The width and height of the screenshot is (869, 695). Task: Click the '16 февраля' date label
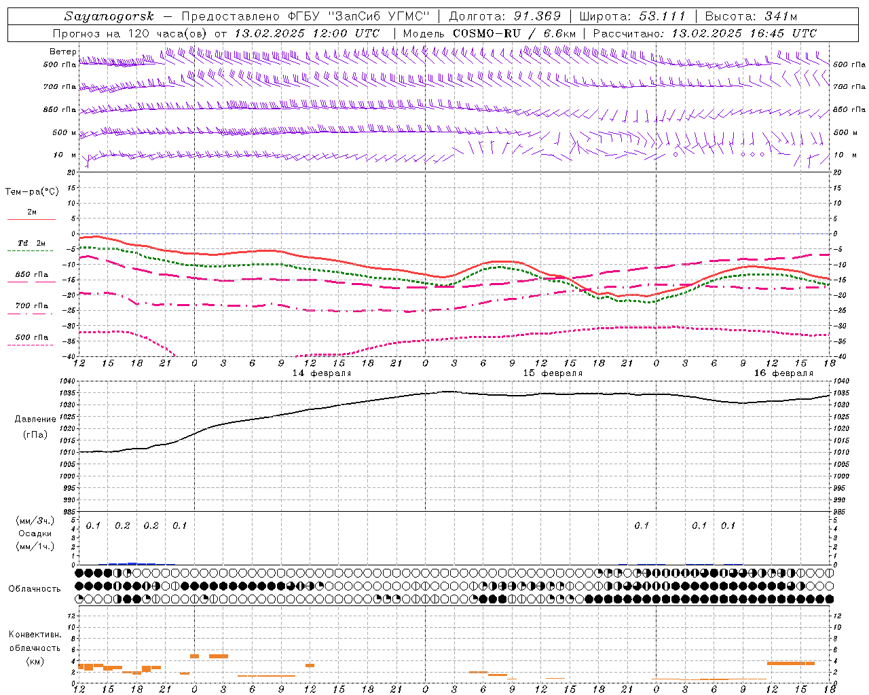(x=783, y=373)
